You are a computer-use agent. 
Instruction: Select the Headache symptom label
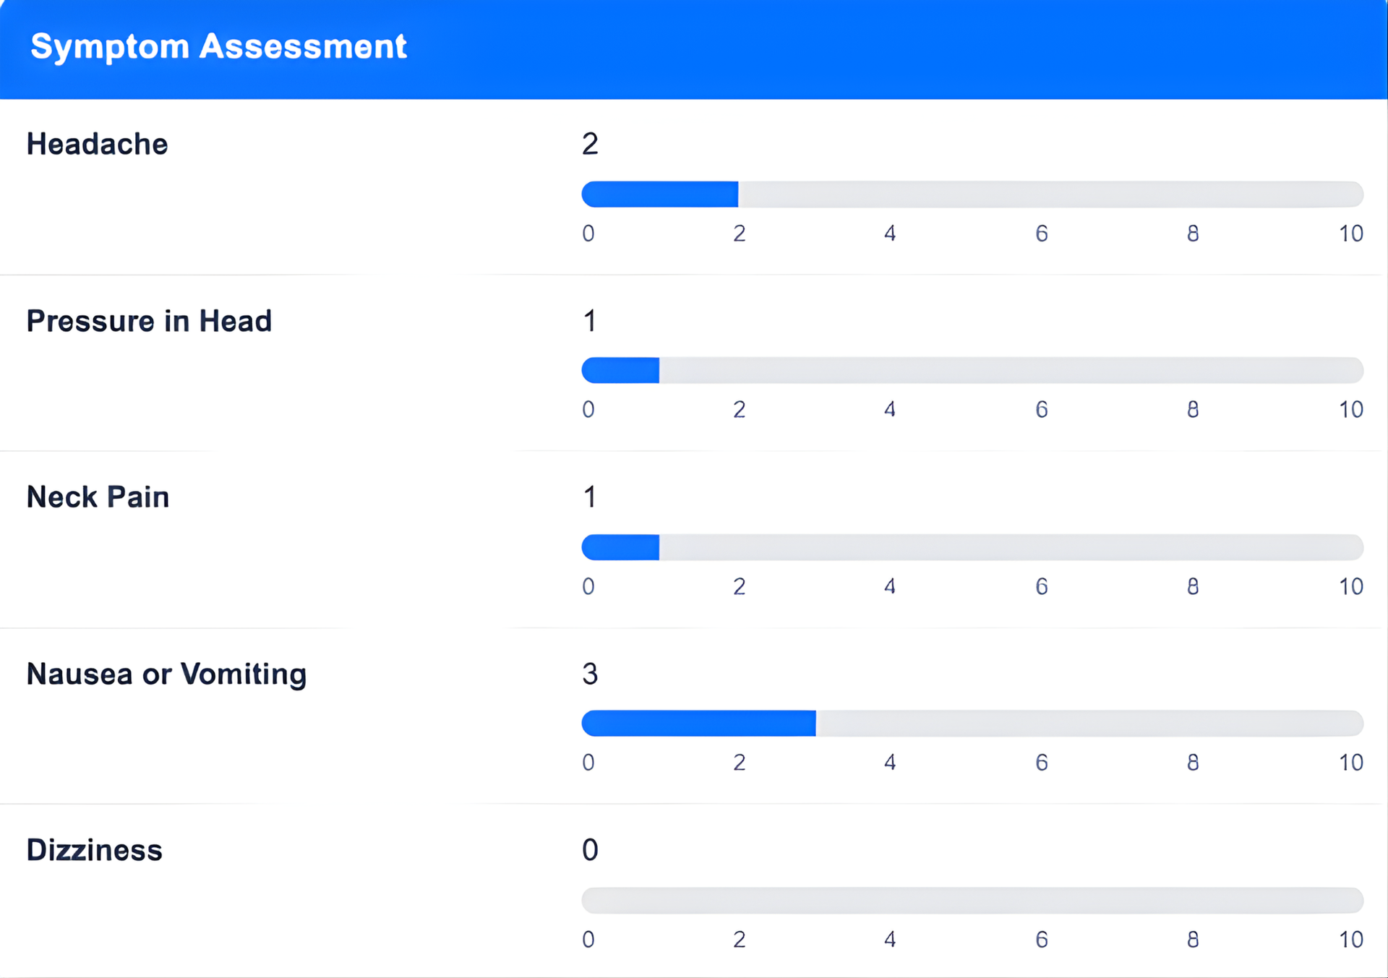click(98, 144)
